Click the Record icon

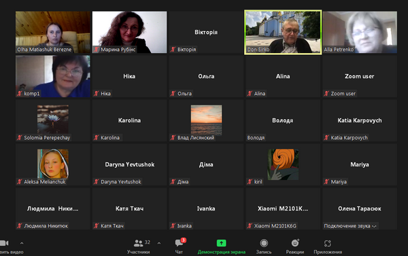point(264,243)
